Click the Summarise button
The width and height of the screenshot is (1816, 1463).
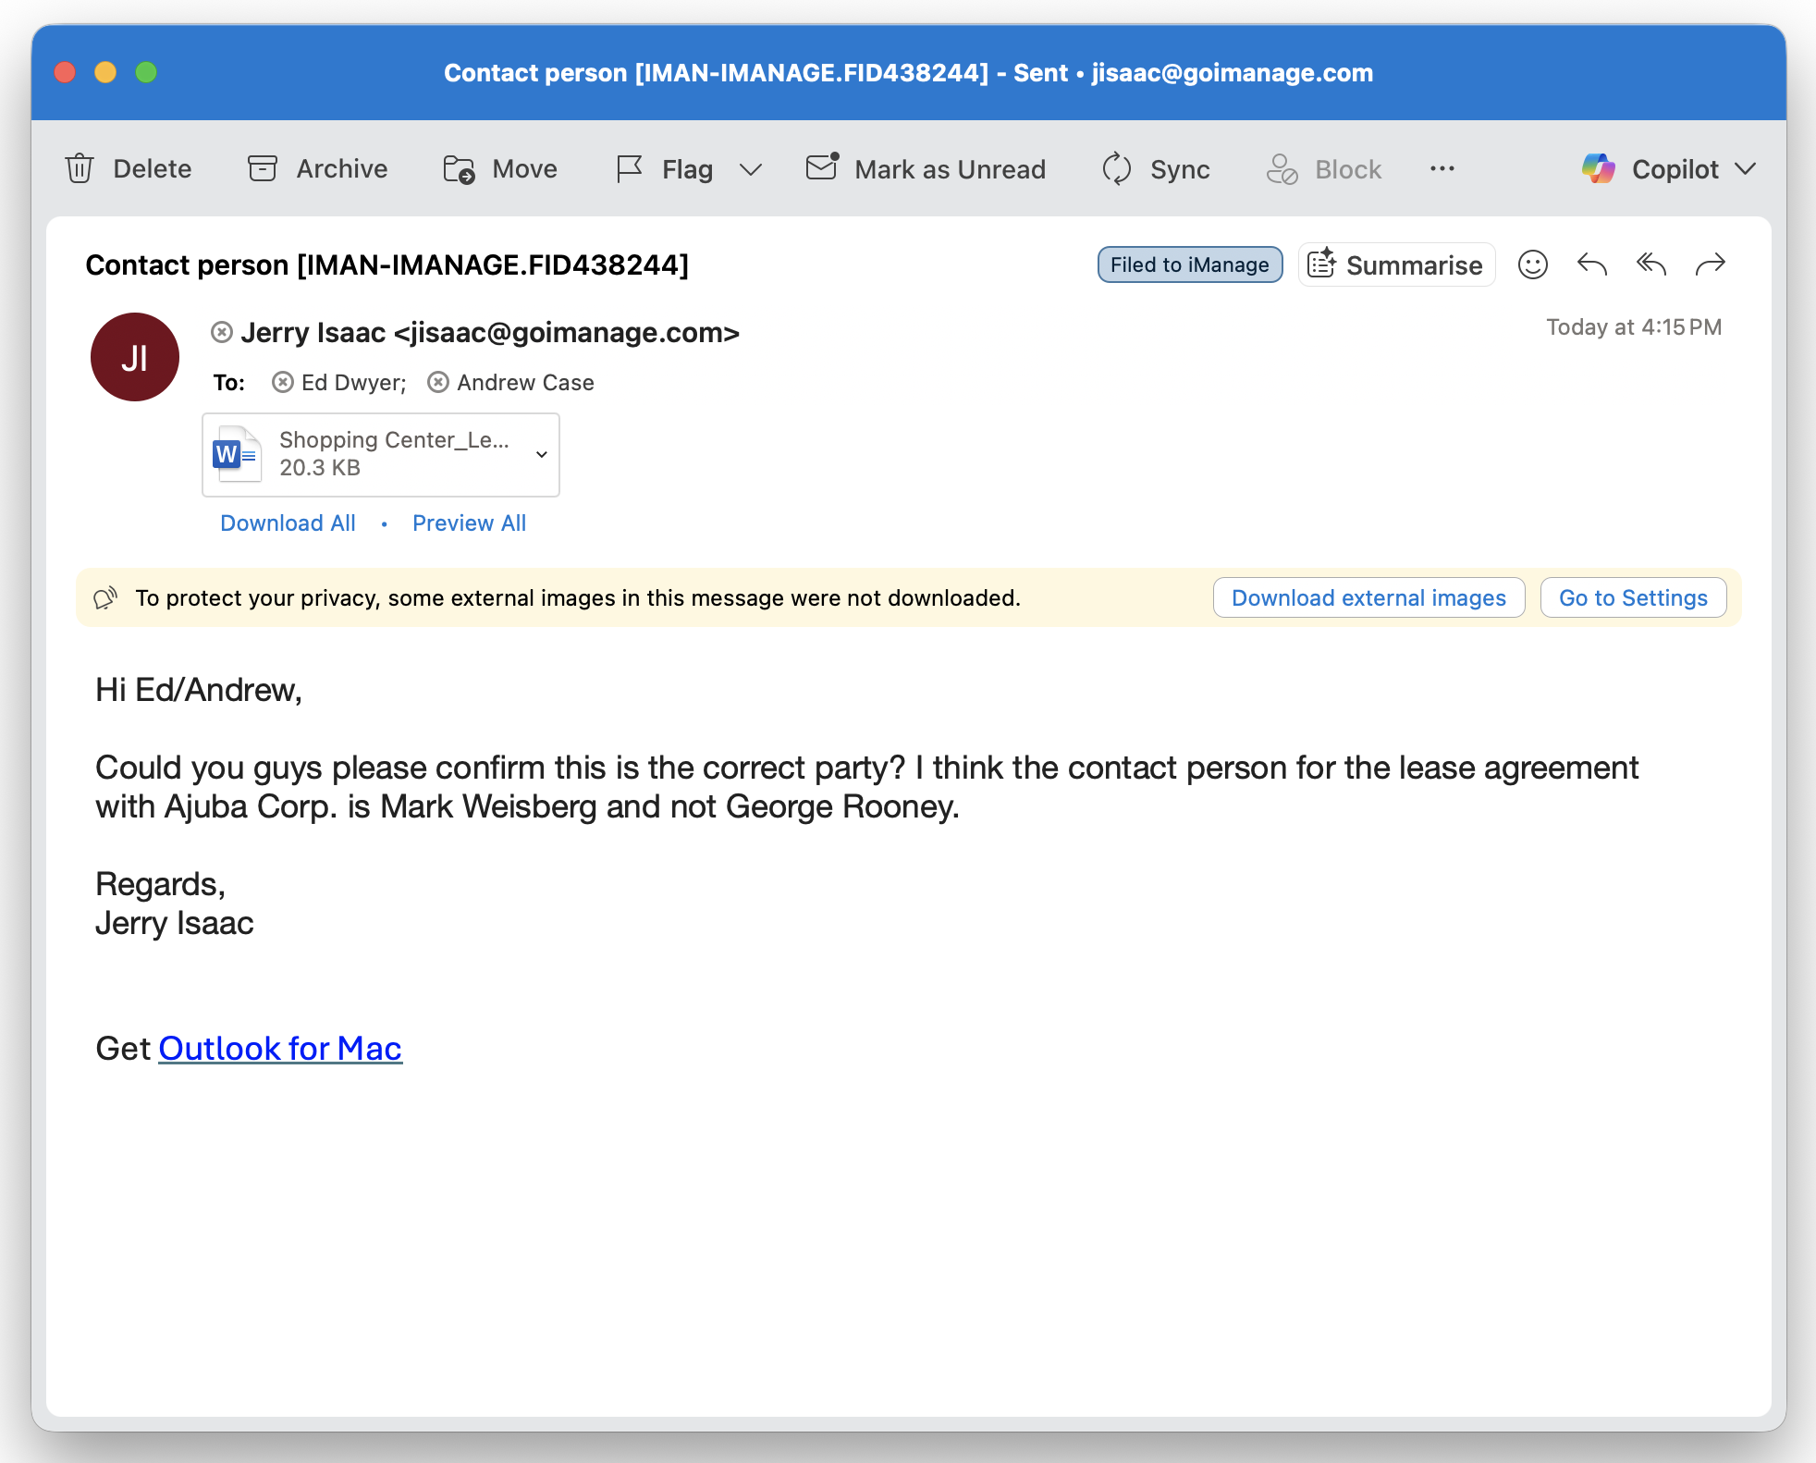[x=1396, y=265]
